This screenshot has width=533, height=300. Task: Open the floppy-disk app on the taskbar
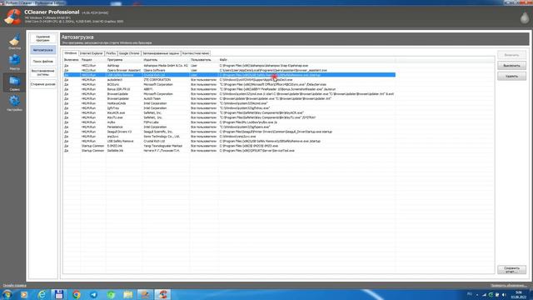tap(59, 294)
